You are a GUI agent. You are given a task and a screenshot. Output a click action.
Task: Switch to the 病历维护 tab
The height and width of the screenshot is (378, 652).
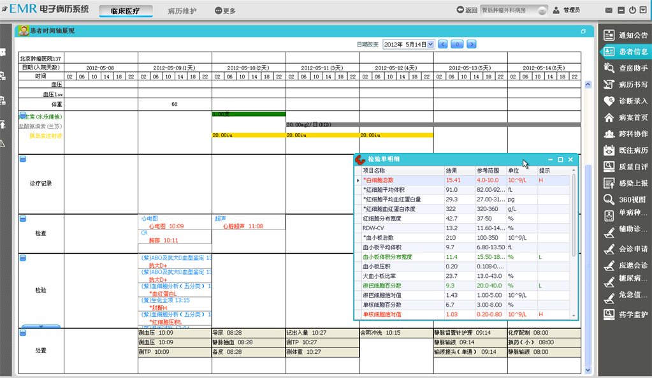[x=182, y=11]
